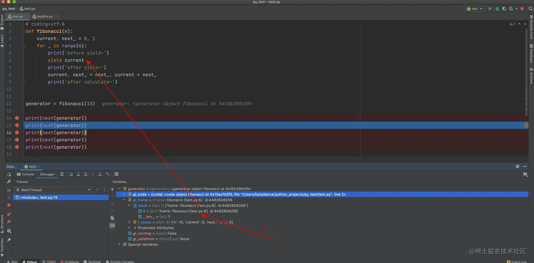This screenshot has width=534, height=263.
Task: Step into with the down arrow icon
Action: click(78, 174)
